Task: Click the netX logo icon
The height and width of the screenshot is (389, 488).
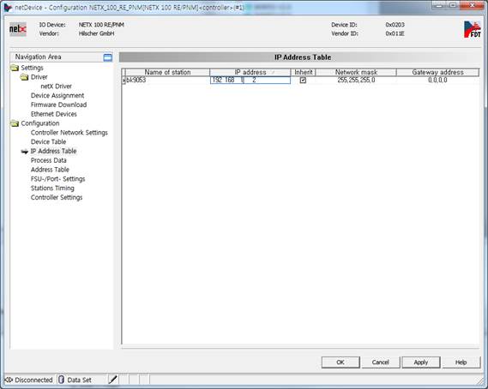Action: [18, 29]
